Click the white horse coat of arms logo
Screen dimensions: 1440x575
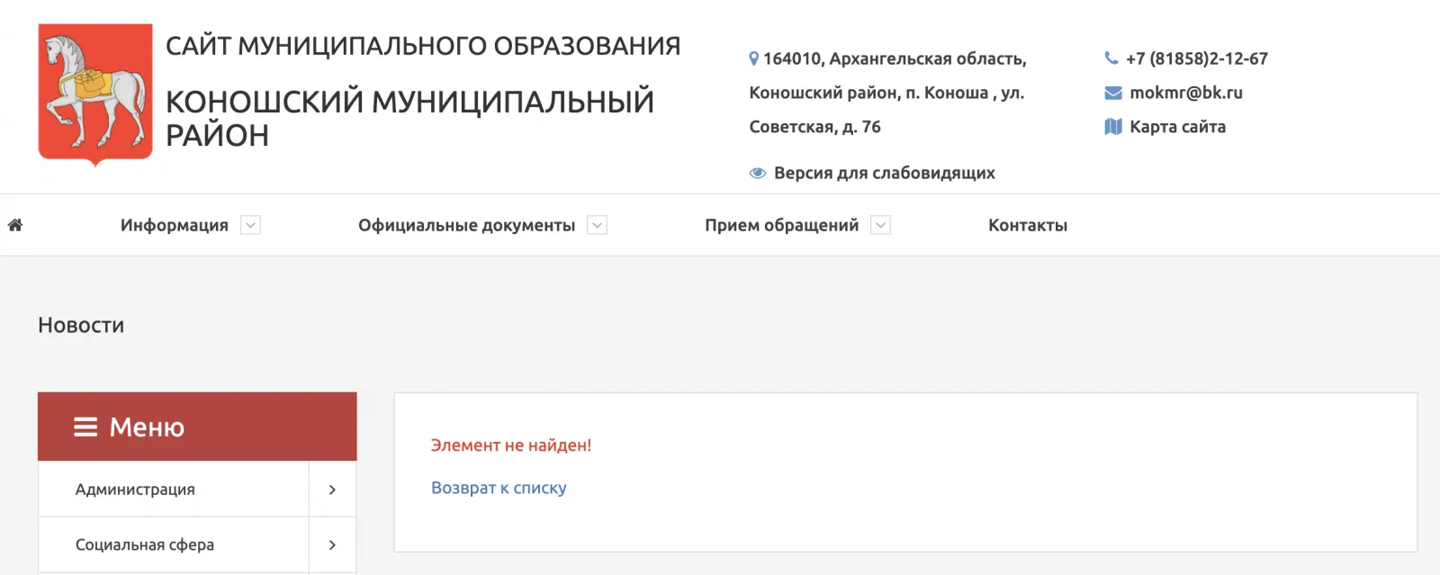(x=95, y=94)
